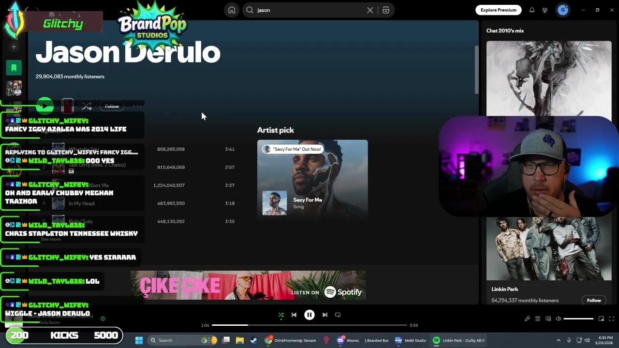Viewport: 619px width, 348px height.
Task: Open the Linkin Park band photo
Action: tap(549, 248)
